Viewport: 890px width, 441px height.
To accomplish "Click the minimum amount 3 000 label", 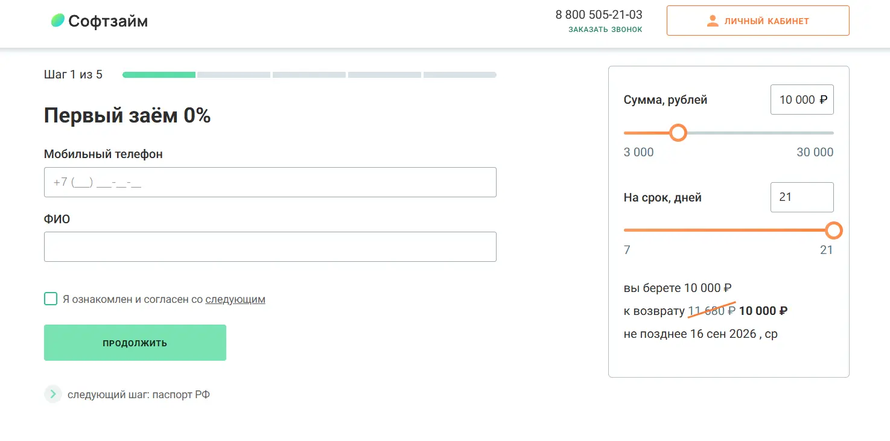I will click(638, 152).
